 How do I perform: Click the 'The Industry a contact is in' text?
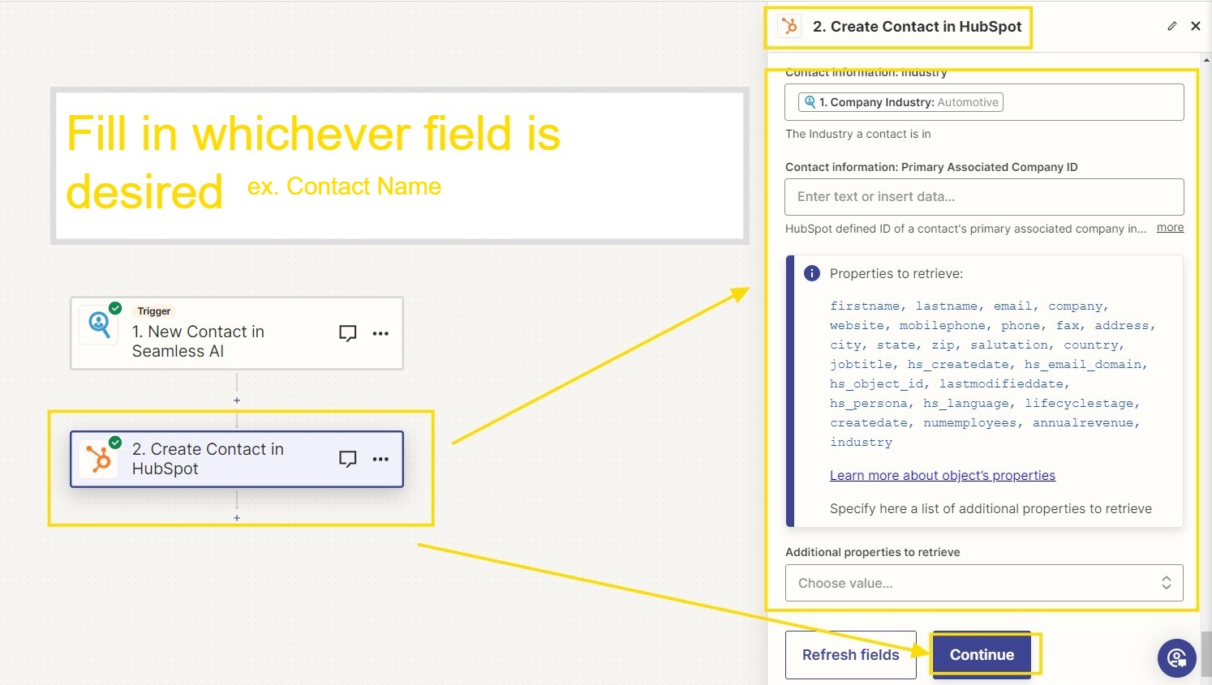pyautogui.click(x=858, y=134)
